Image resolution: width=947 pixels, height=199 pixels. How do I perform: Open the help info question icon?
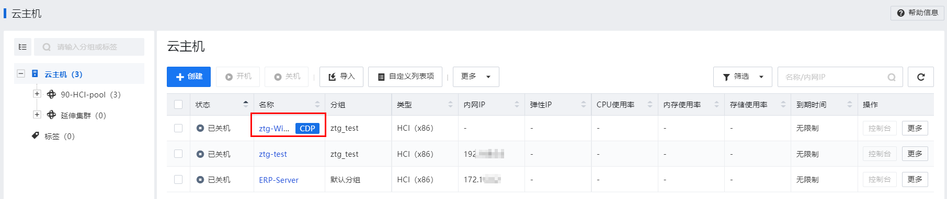pos(901,13)
